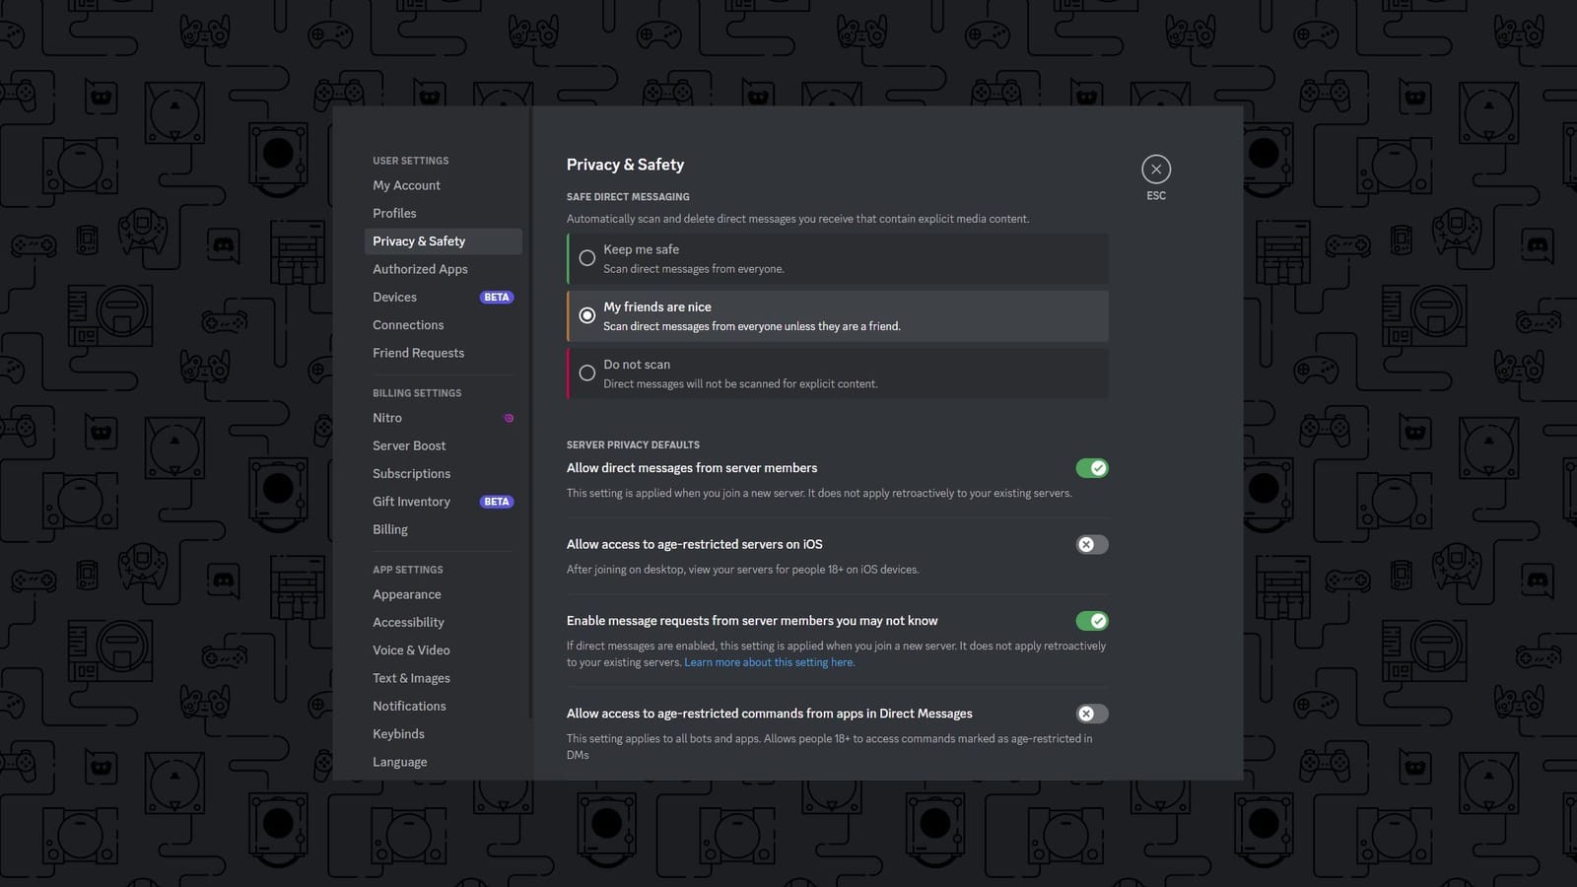Screen dimensions: 1577x887
Task: Open Voice & Video settings
Action: coord(411,649)
